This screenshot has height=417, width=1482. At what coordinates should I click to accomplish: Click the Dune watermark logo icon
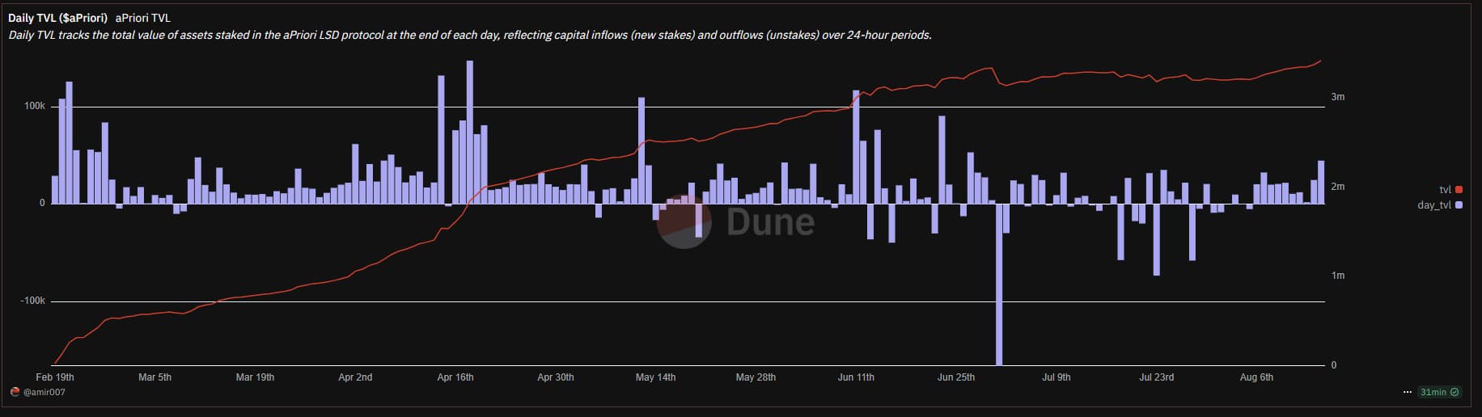click(x=684, y=221)
